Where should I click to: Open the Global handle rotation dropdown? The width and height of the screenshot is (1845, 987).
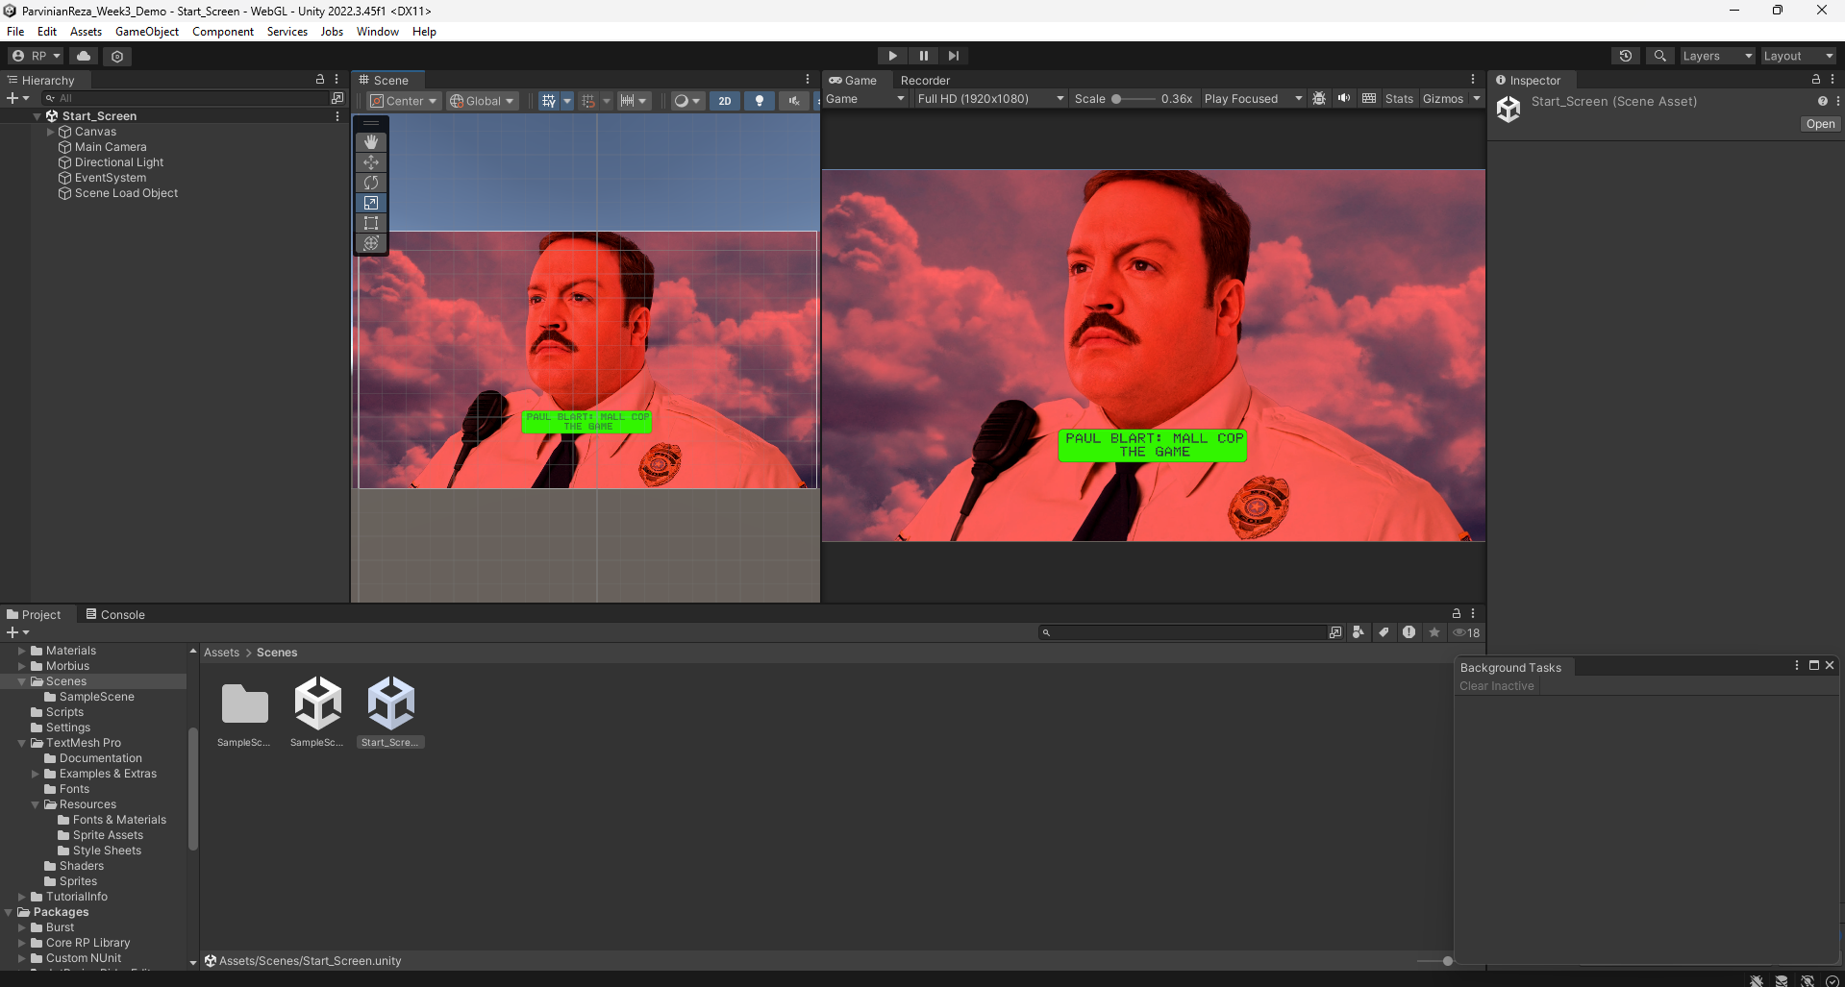(x=483, y=101)
